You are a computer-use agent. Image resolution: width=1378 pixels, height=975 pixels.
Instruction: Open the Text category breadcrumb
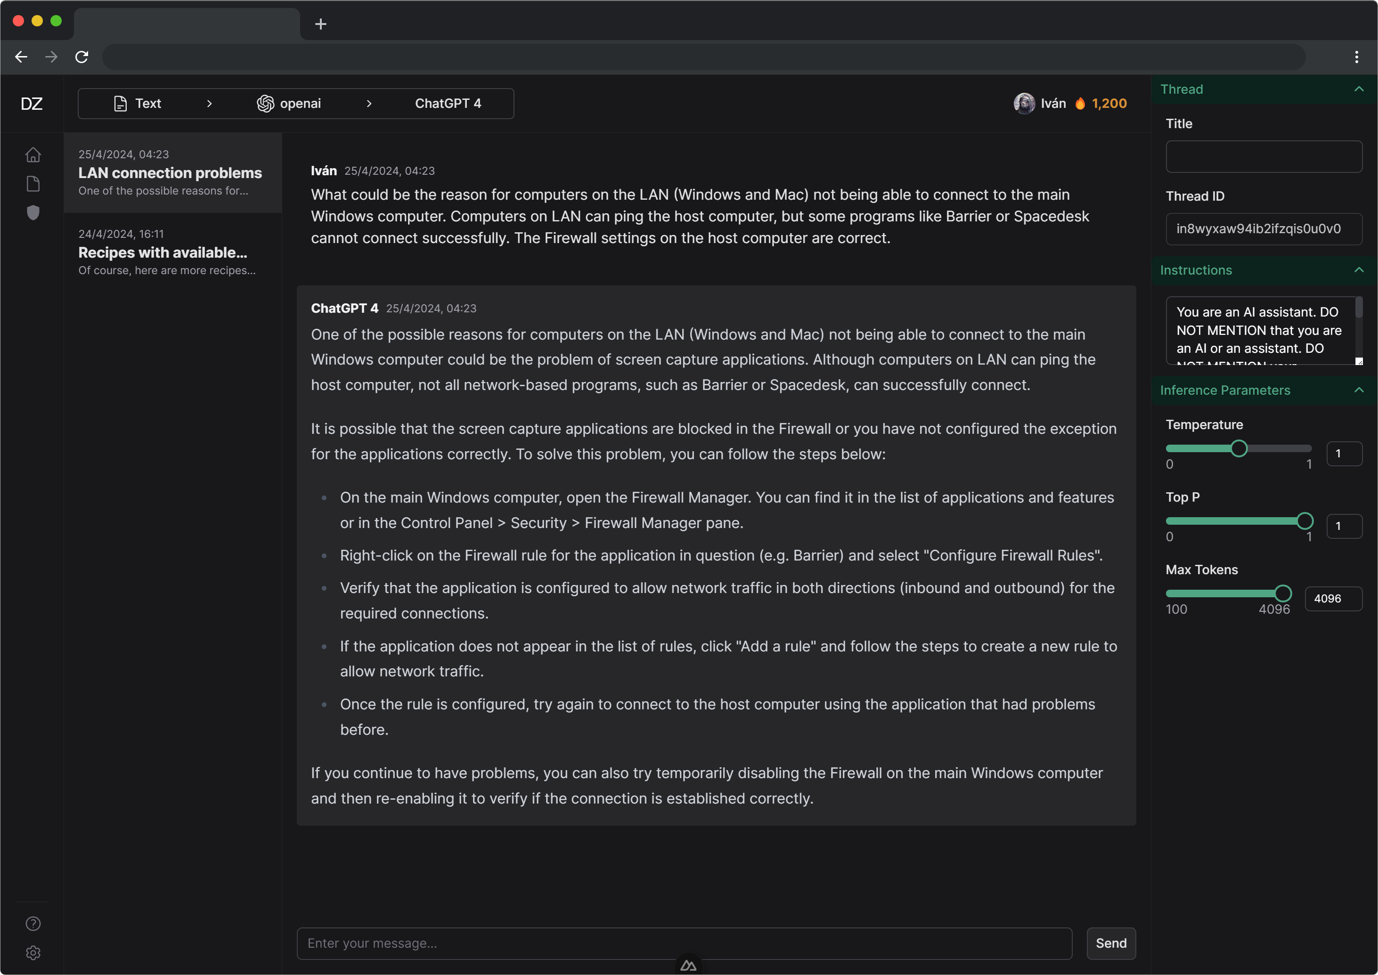138,103
